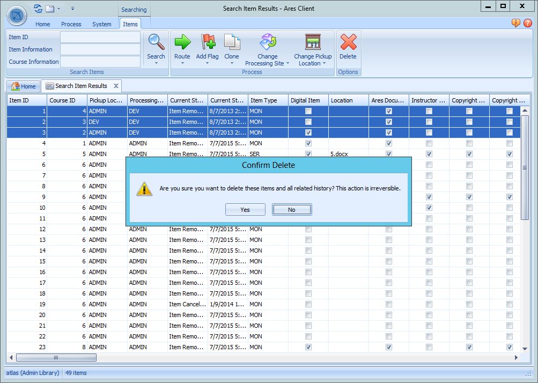This screenshot has width=538, height=383.
Task: Confirm deletion by clicking Yes
Action: [245, 209]
